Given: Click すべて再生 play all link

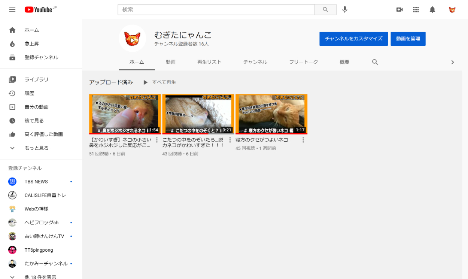Looking at the screenshot, I should click(160, 82).
